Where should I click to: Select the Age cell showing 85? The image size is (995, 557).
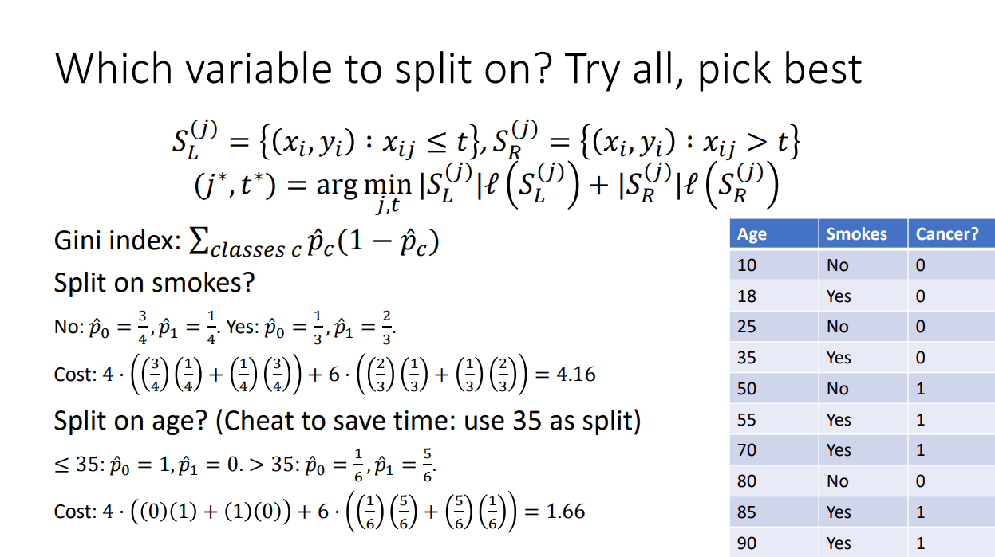(x=748, y=512)
